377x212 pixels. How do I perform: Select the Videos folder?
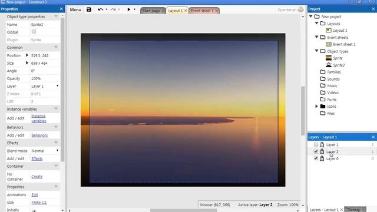point(333,92)
